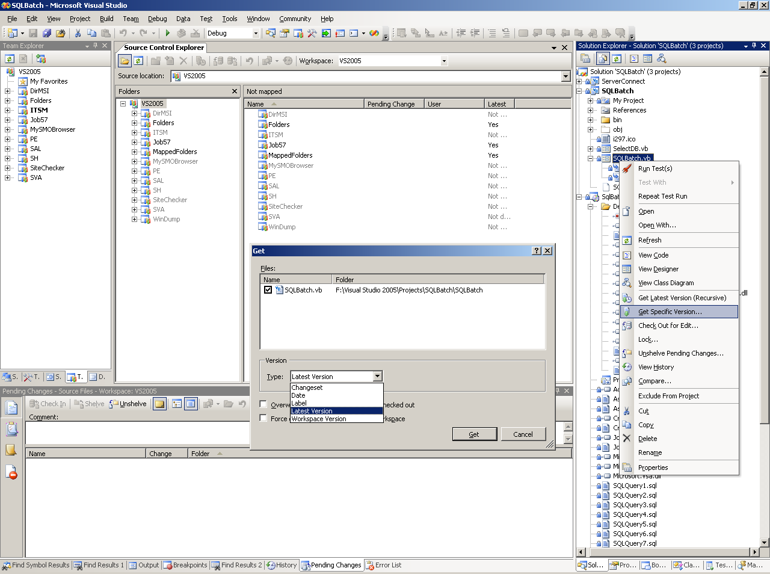770x574 pixels.
Task: Close the Folders pane in Source Control Explorer
Action: coord(235,91)
